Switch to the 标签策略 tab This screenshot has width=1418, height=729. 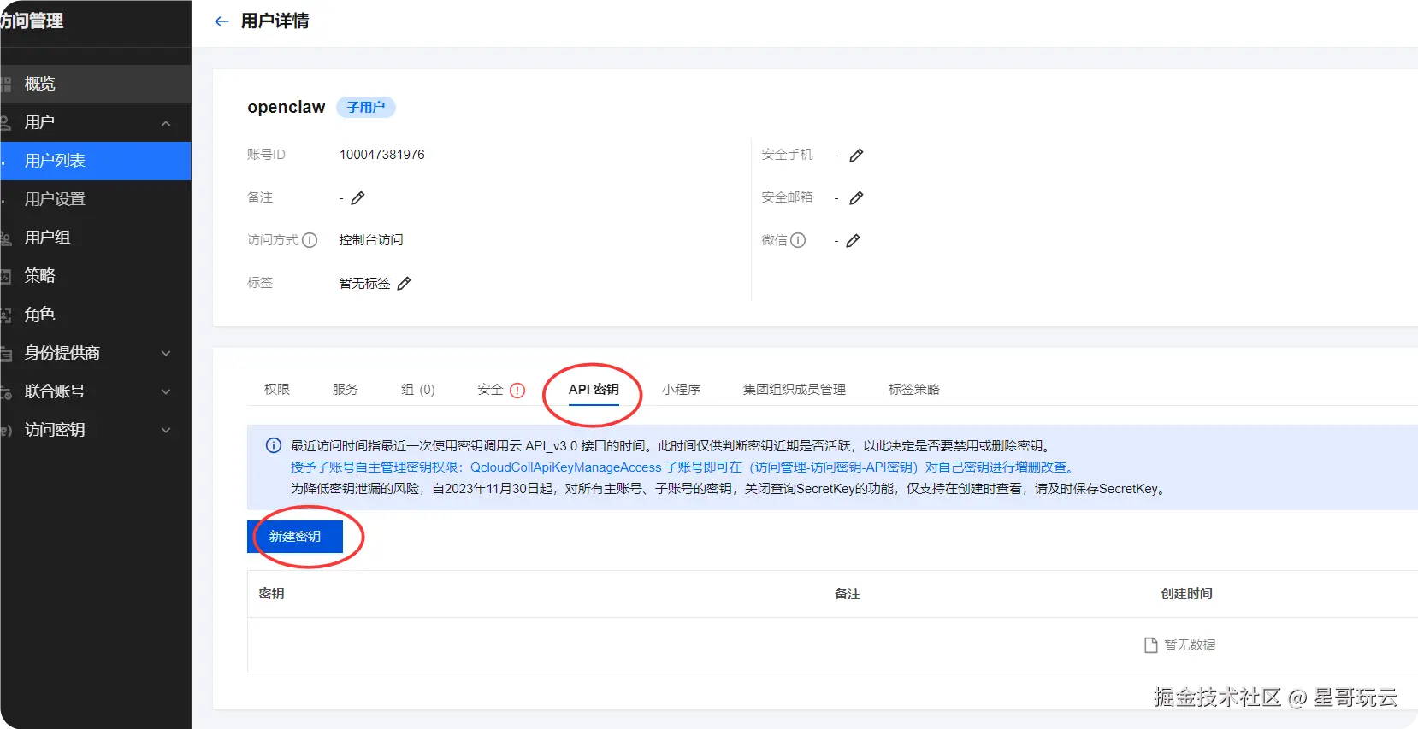coord(914,390)
